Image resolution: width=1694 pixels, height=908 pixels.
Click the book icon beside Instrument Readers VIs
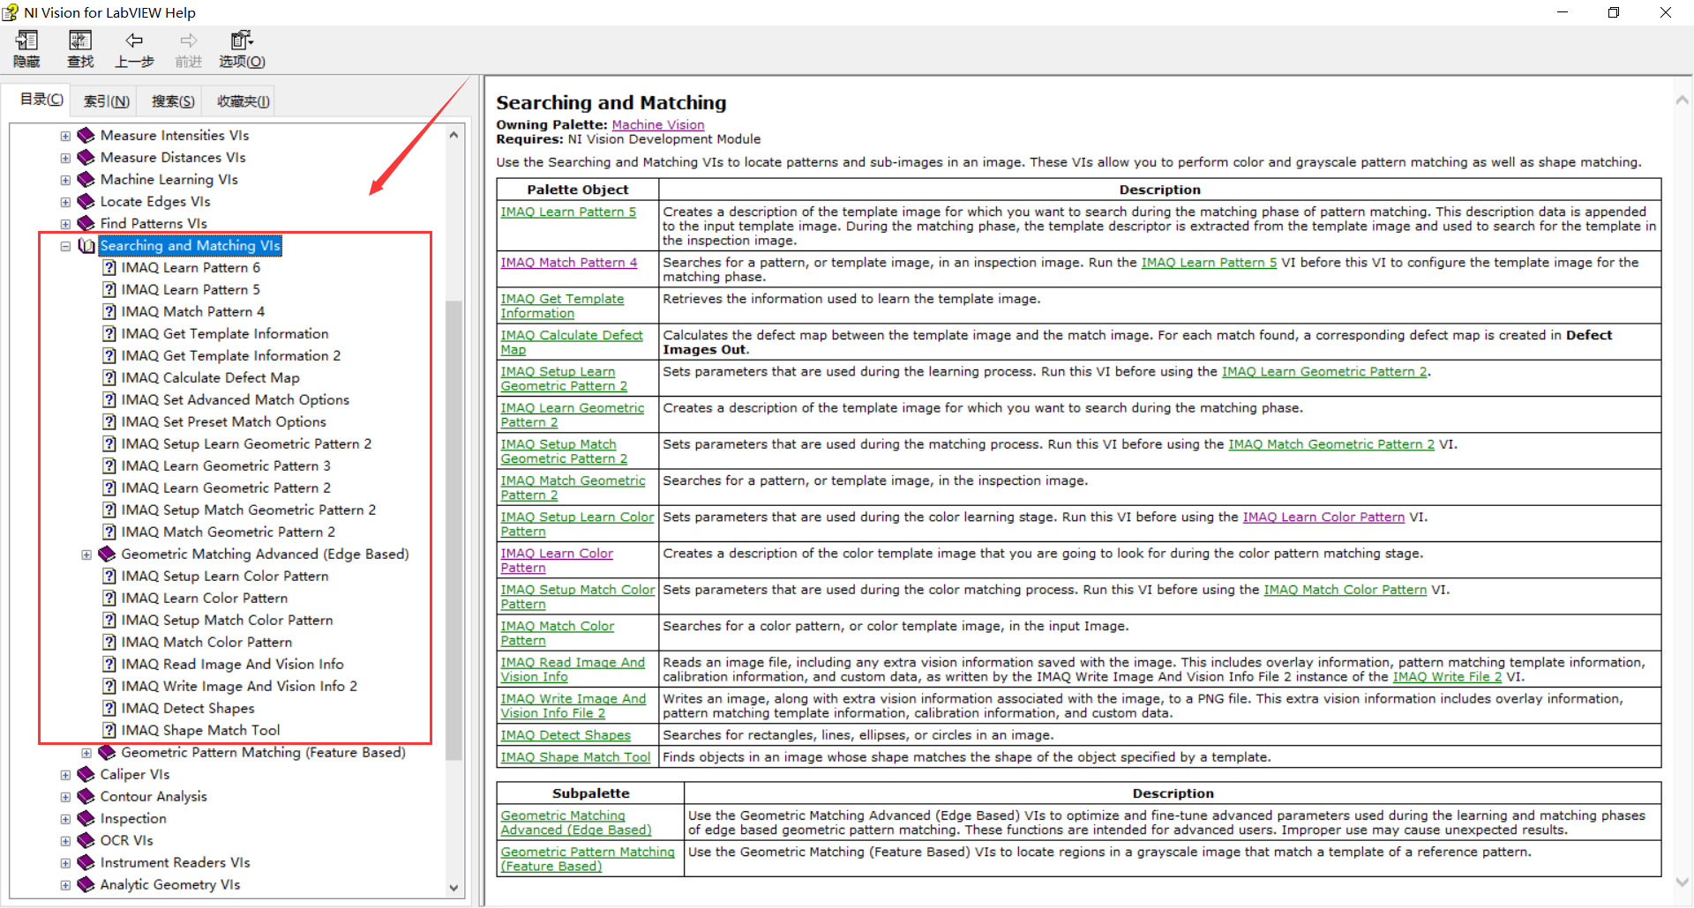point(86,863)
